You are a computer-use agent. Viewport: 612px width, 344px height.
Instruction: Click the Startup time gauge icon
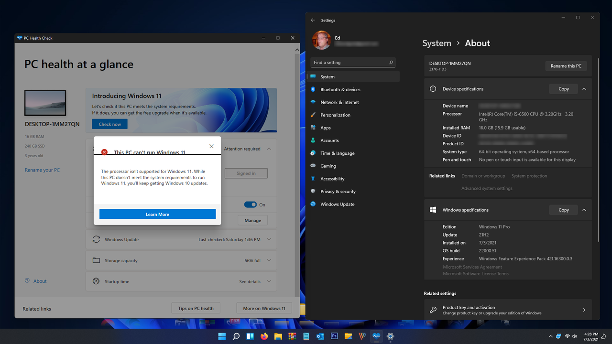click(x=96, y=281)
